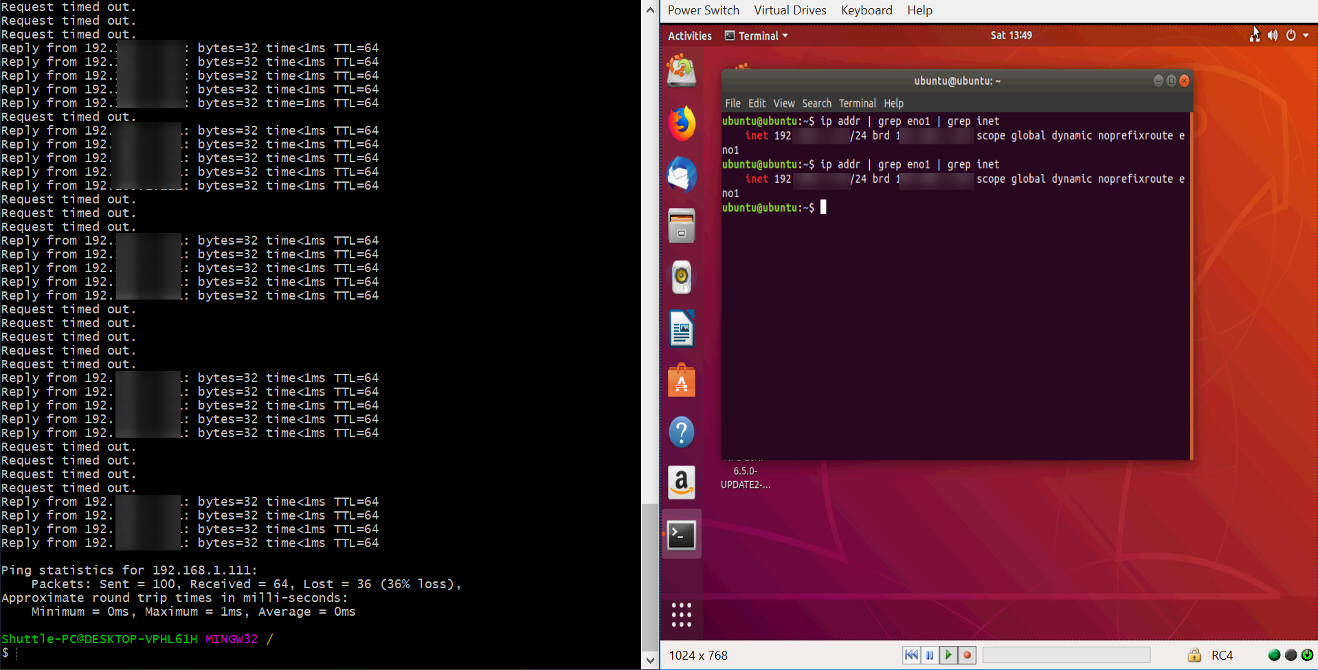Click 'Ping statistics for 192.168.1.111:' line
1318x670 pixels.
(x=129, y=570)
